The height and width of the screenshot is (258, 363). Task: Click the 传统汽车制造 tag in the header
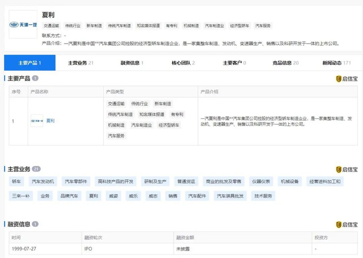point(119,26)
